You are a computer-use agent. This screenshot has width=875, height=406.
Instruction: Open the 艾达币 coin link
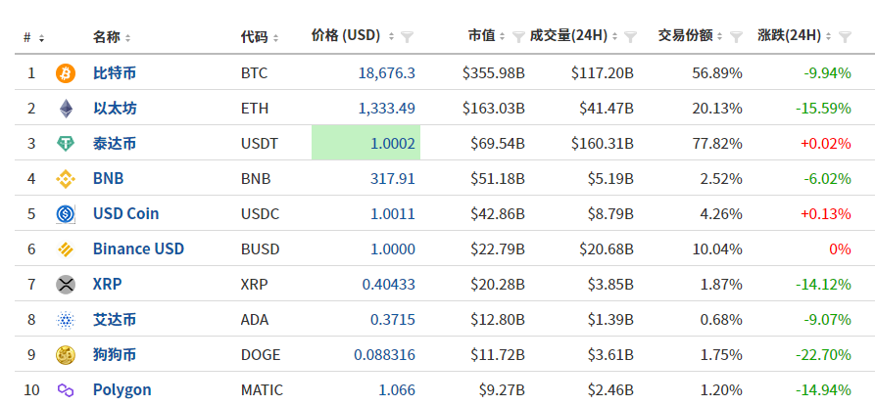point(115,320)
